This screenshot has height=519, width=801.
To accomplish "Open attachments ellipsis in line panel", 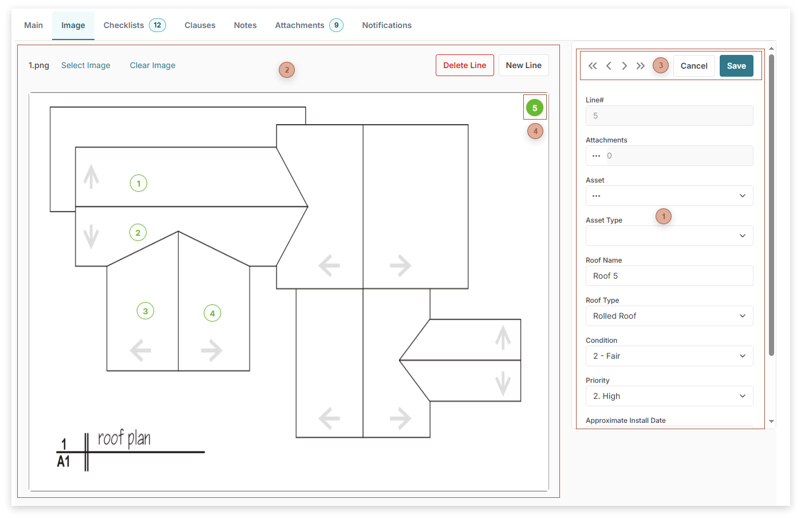I will coord(597,156).
